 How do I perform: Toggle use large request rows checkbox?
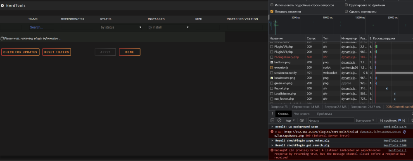(x=272, y=5)
